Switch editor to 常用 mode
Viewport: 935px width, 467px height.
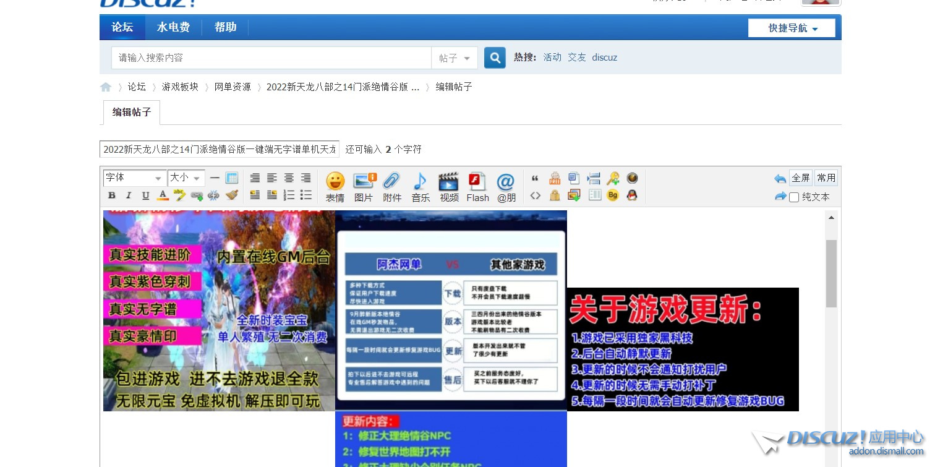click(x=826, y=178)
